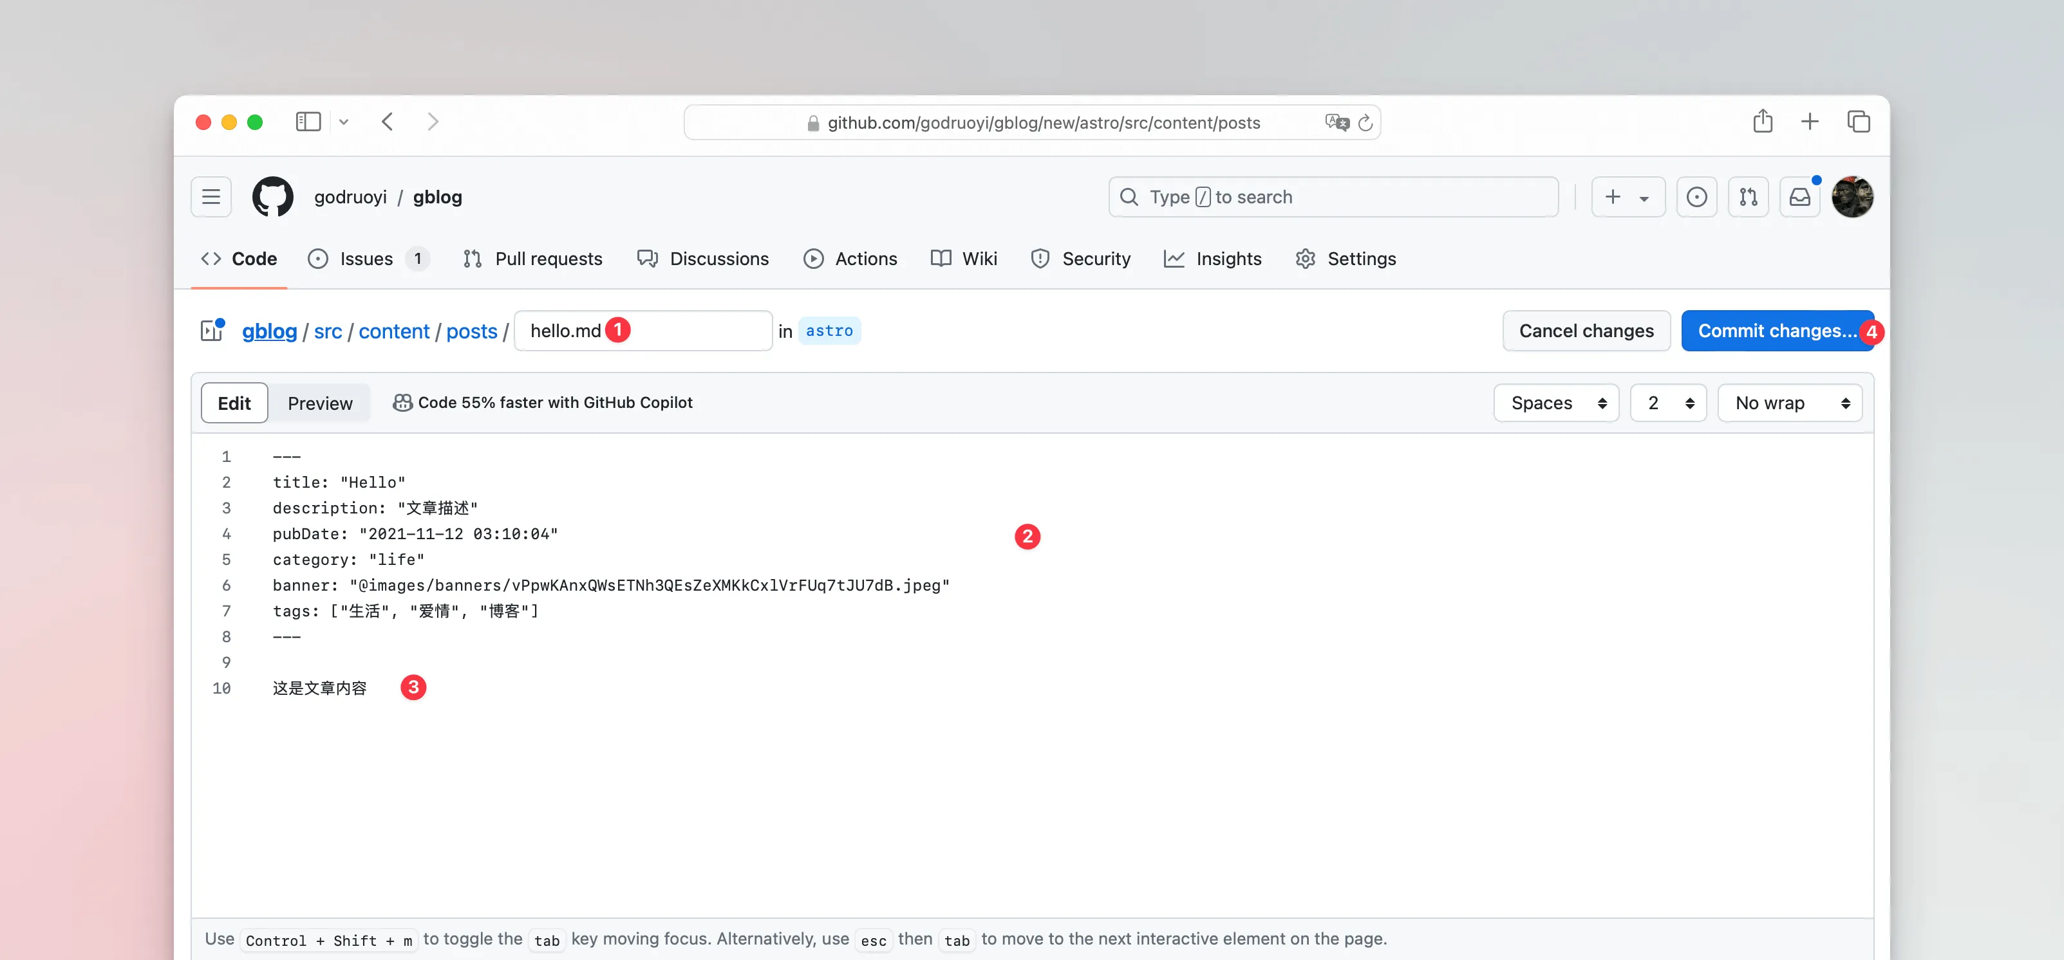Click the pull requests icon in header

(x=1747, y=197)
